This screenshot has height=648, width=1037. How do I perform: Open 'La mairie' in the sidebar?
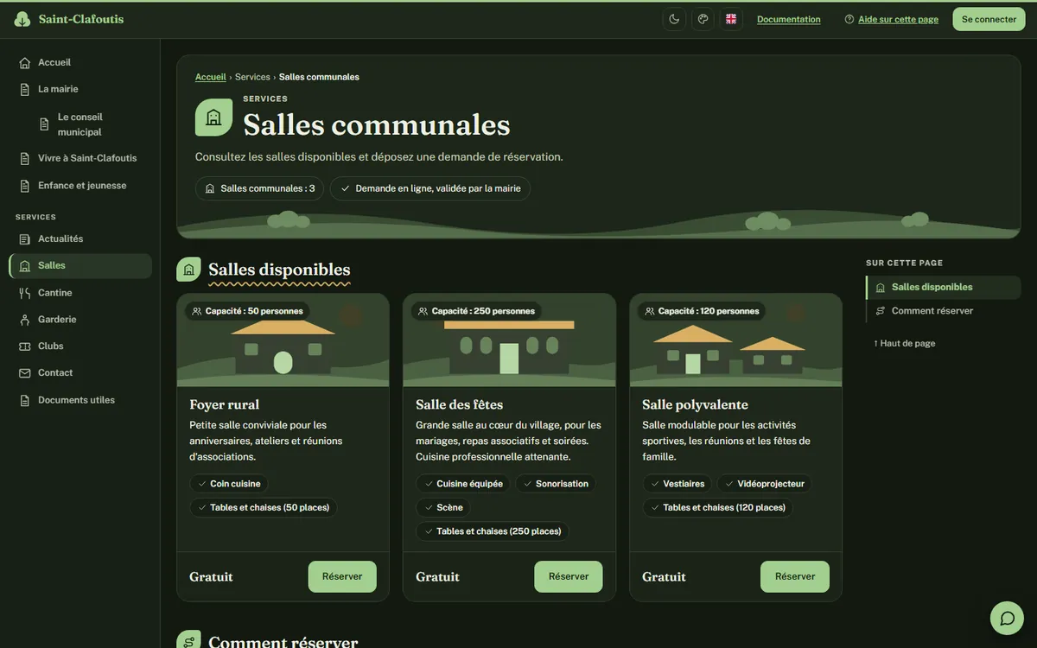click(80, 89)
